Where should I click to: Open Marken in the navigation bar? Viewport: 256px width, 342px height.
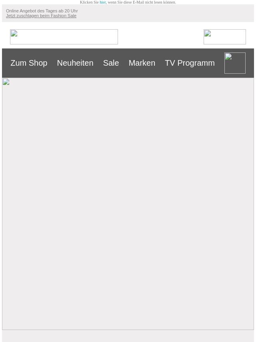coord(142,63)
